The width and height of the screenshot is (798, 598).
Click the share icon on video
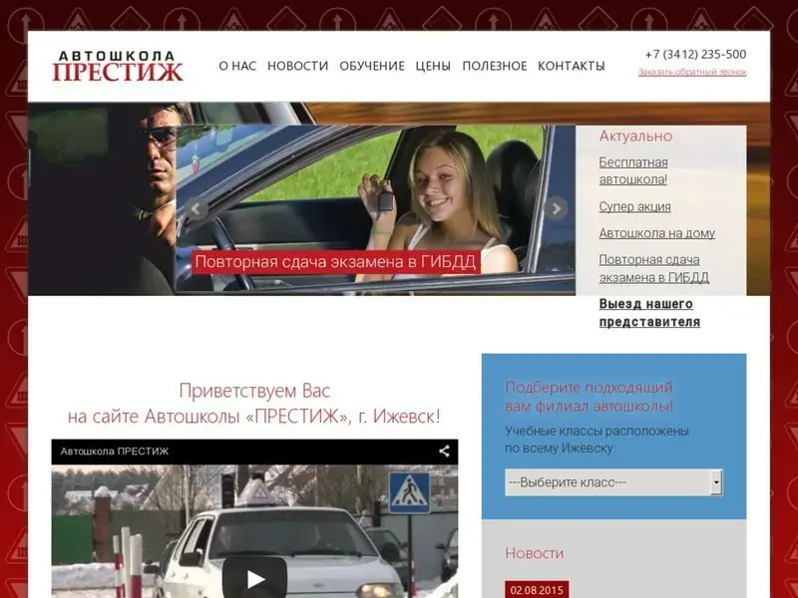[444, 450]
